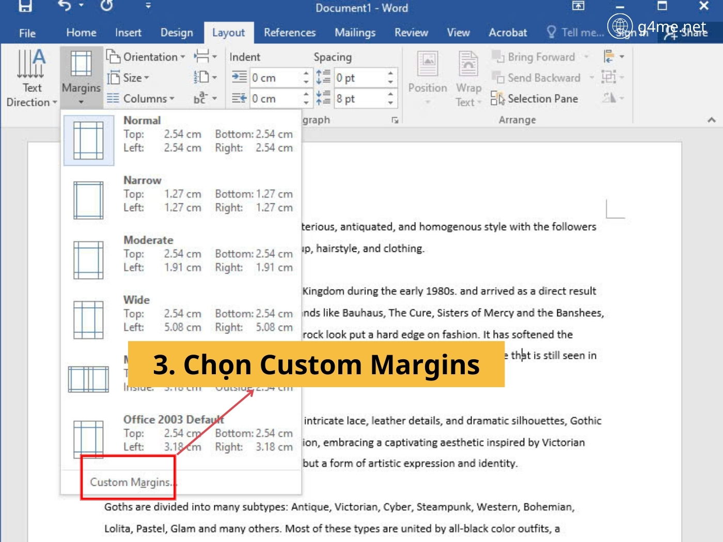723x542 pixels.
Task: Go to the Mailings tab
Action: pyautogui.click(x=355, y=33)
